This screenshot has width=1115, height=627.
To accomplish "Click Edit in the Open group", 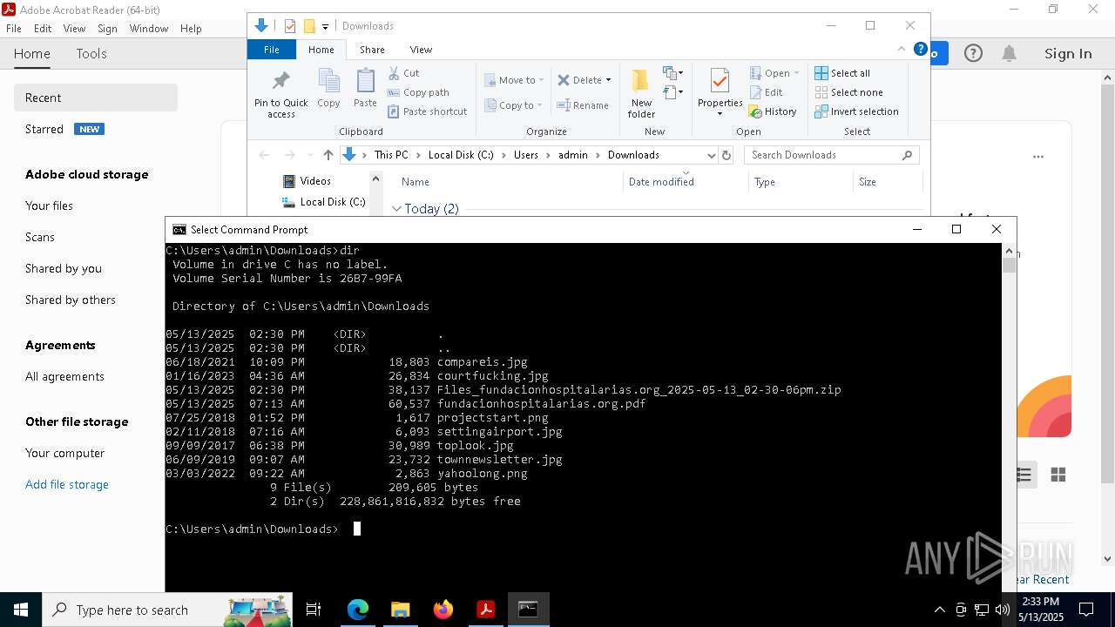I will point(766,92).
